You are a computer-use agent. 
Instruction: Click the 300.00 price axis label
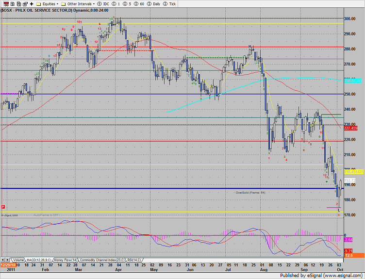click(349, 18)
